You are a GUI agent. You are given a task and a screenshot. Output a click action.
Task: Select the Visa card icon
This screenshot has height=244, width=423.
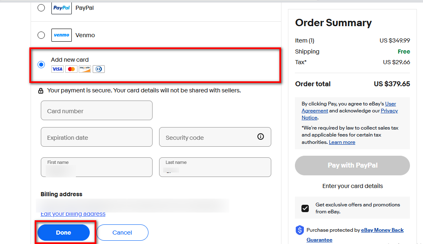57,69
